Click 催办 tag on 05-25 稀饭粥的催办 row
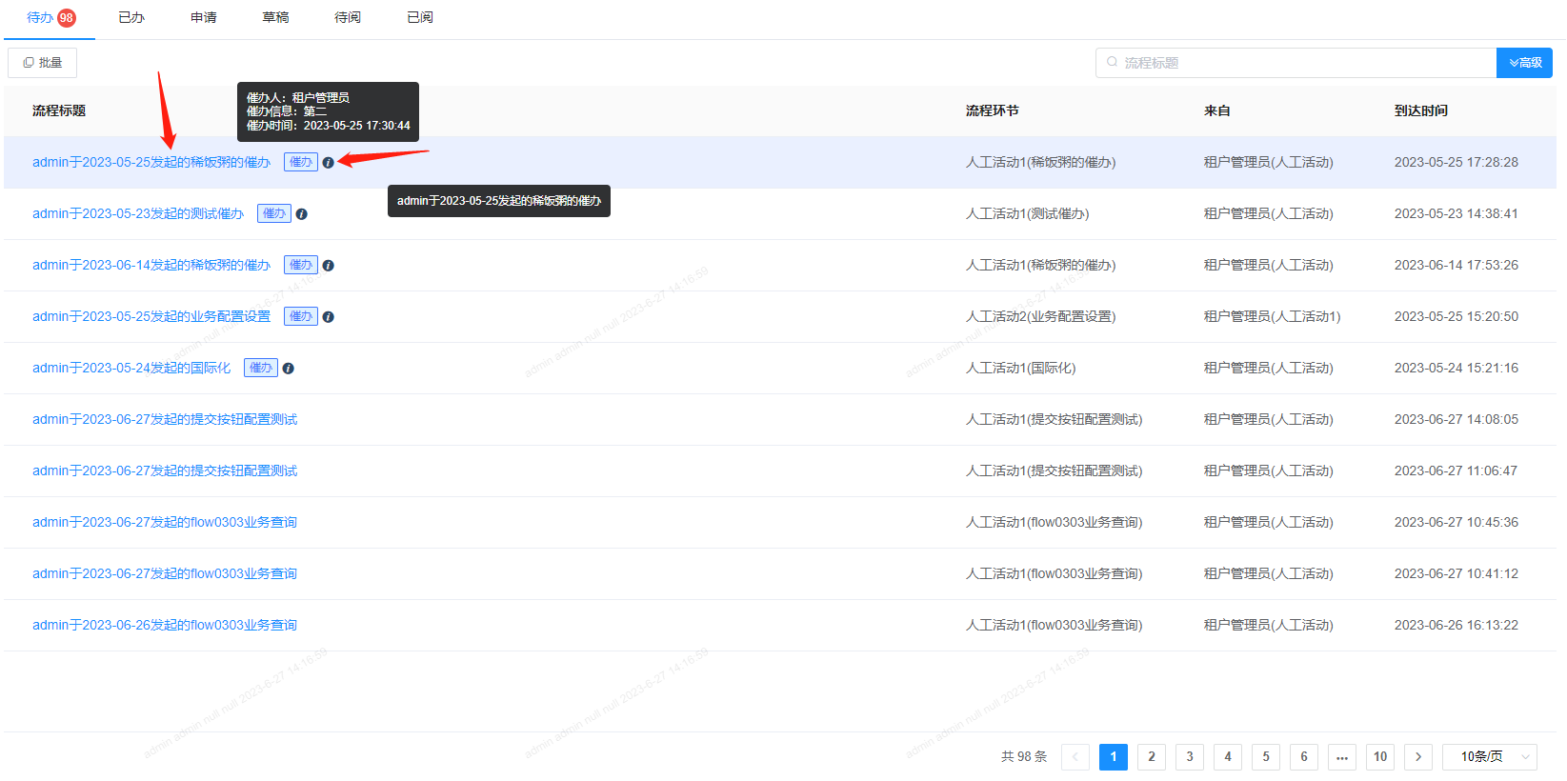 [x=301, y=162]
